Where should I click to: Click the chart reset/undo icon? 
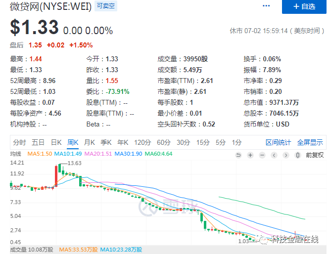[238, 155]
